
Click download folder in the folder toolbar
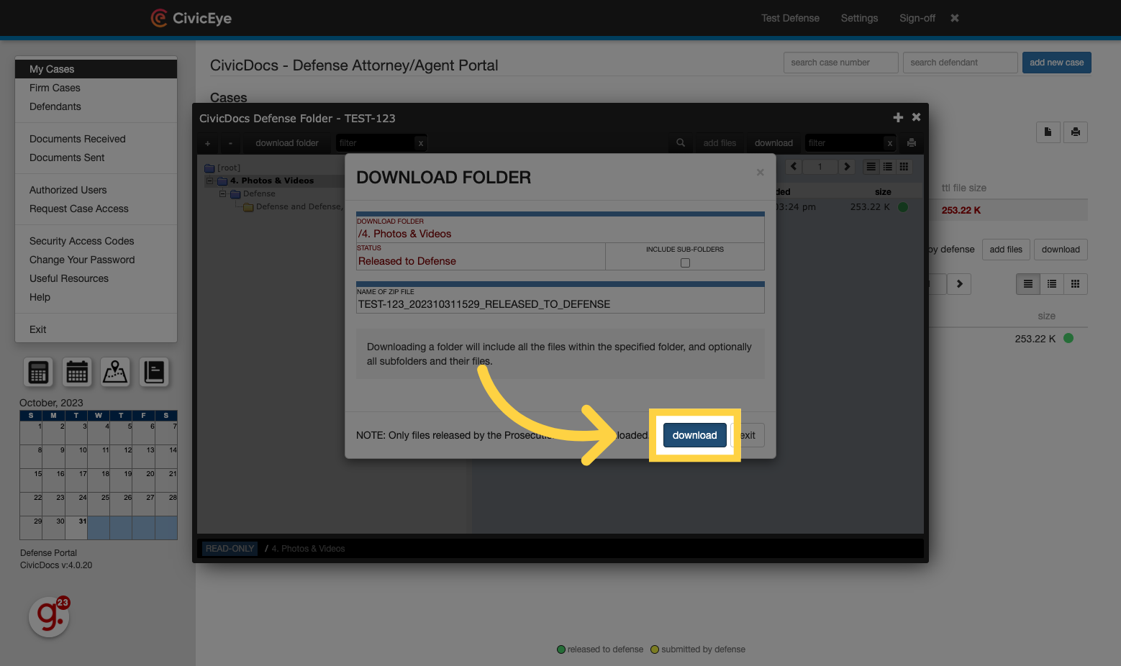click(287, 143)
